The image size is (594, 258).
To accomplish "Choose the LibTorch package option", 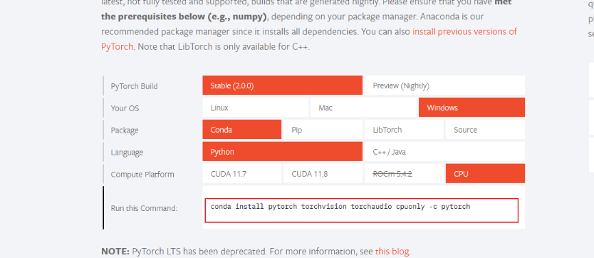I will point(404,130).
